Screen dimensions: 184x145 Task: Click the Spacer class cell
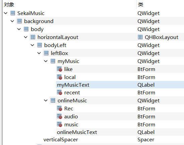click(x=146, y=140)
